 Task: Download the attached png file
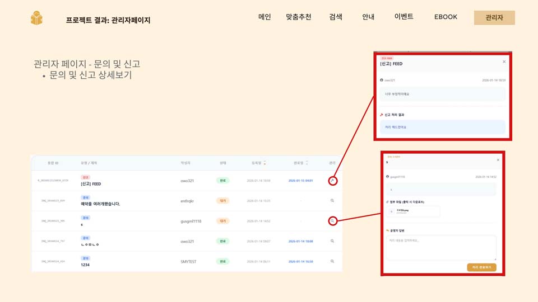(414, 211)
